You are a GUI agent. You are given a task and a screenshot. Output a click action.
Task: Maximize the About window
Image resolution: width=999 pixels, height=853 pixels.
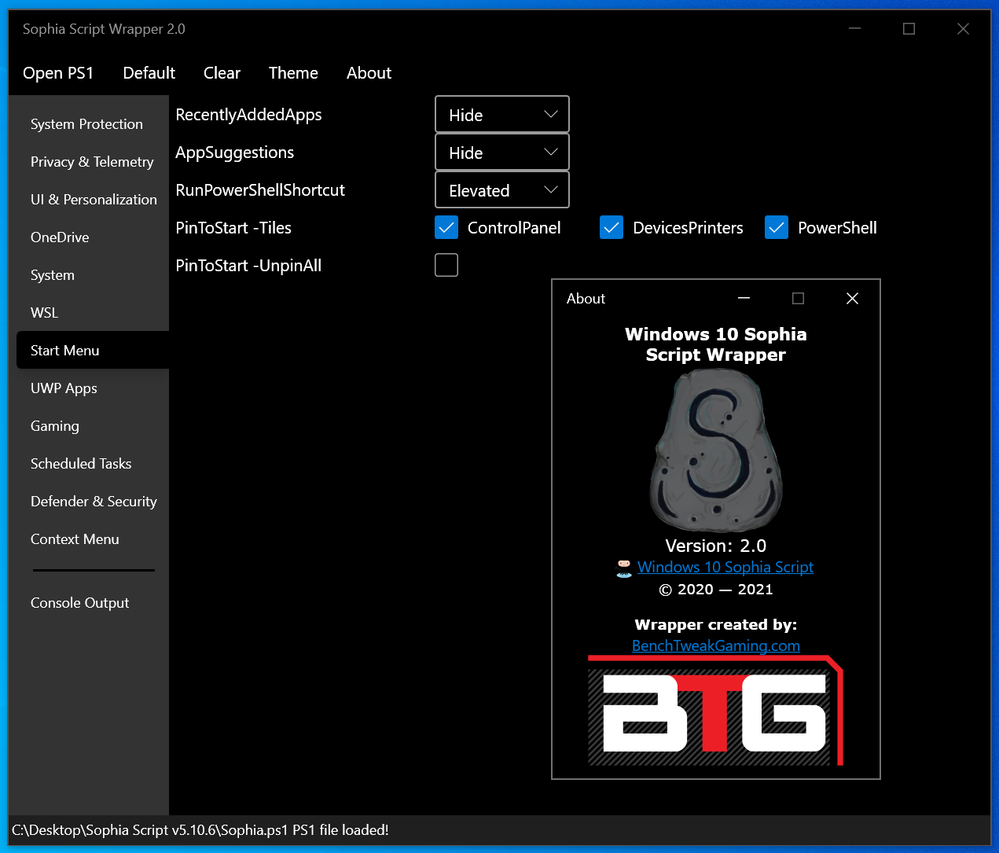click(798, 299)
